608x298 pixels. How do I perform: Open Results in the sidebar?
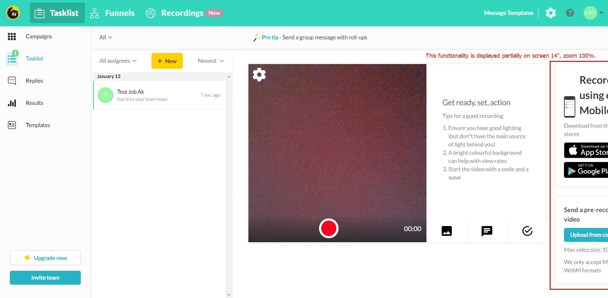34,103
